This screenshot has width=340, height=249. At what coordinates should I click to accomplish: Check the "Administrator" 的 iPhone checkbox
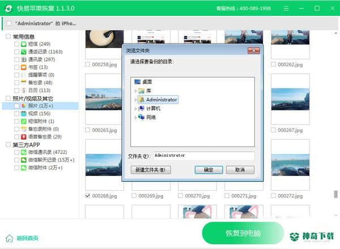pos(9,23)
